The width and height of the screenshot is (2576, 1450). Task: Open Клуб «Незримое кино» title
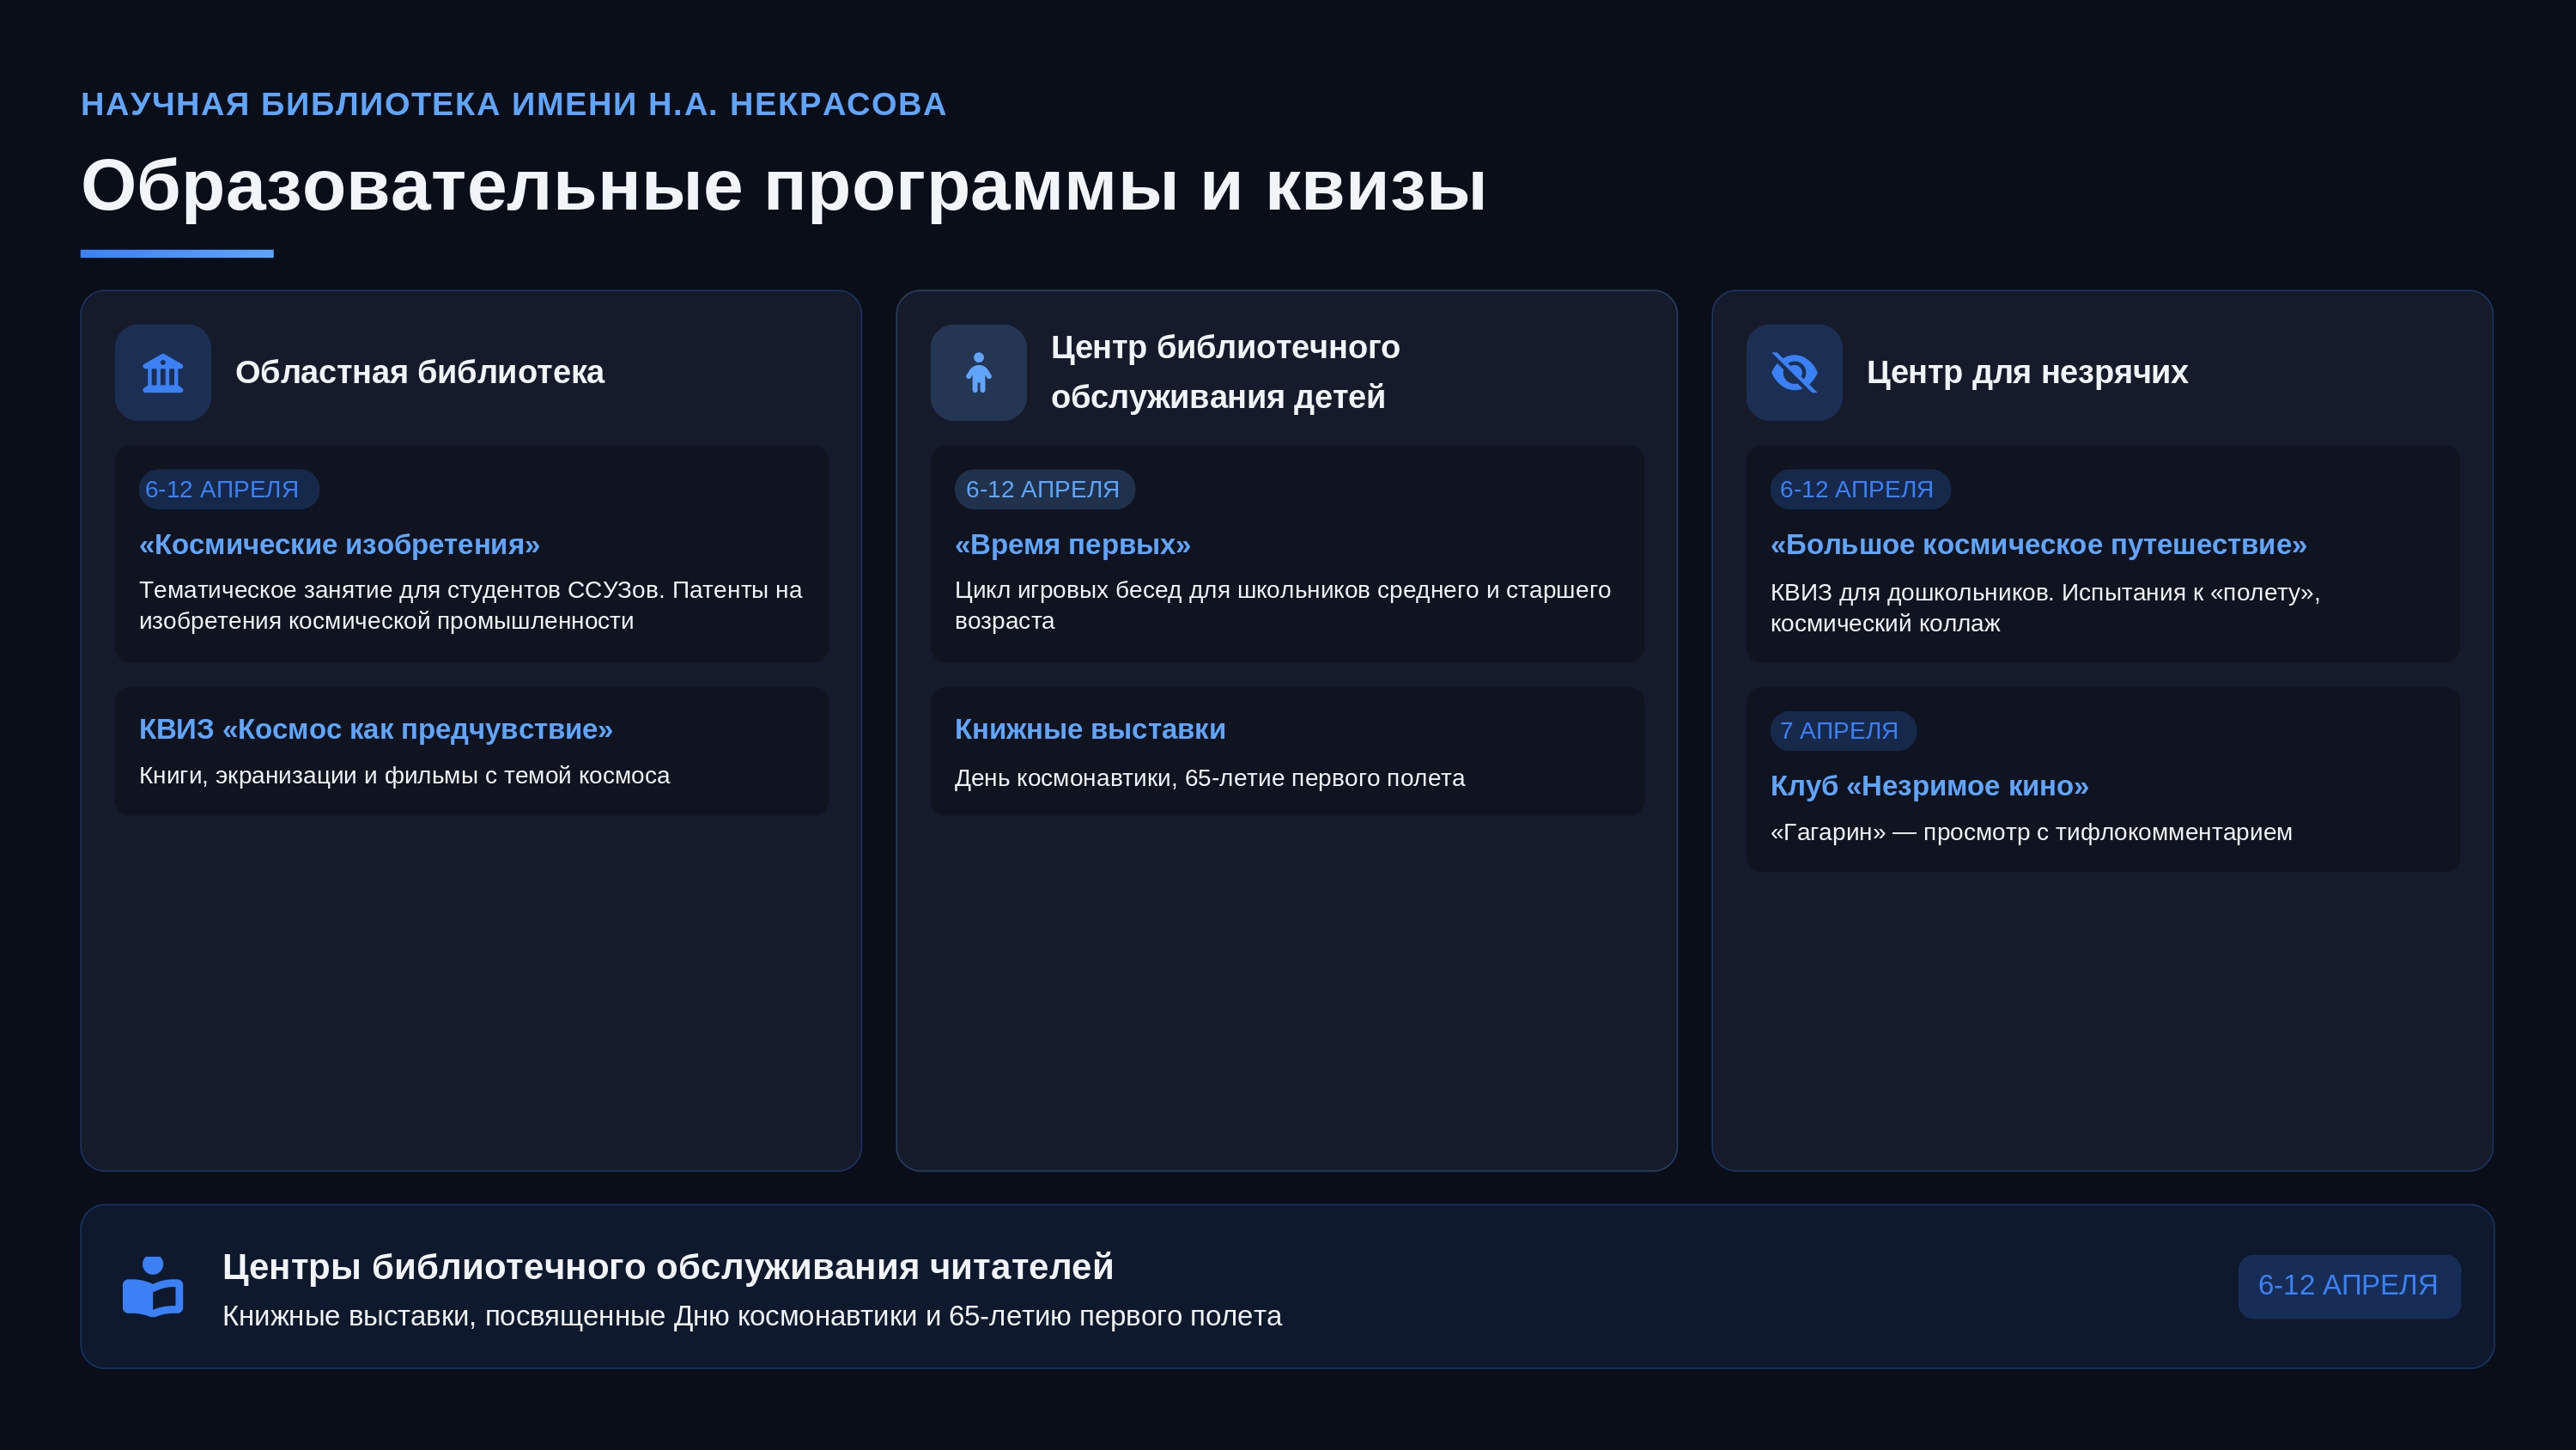(x=1929, y=787)
